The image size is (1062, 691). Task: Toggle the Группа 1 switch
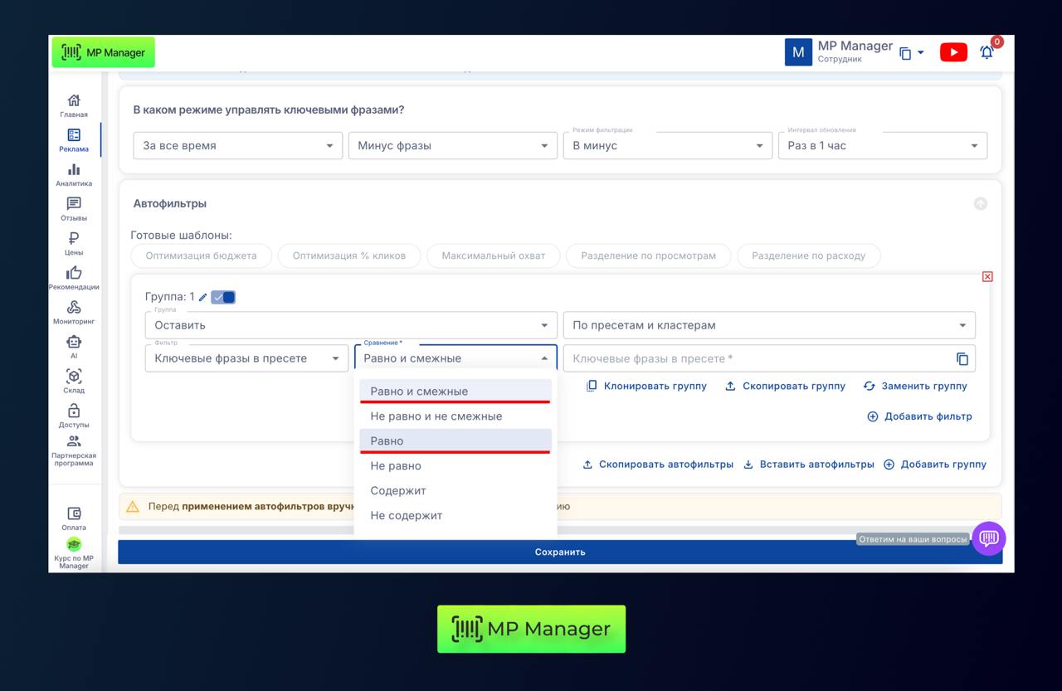point(223,297)
